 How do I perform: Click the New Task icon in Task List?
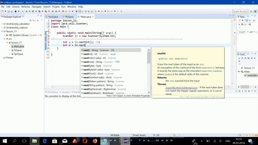coord(239,21)
